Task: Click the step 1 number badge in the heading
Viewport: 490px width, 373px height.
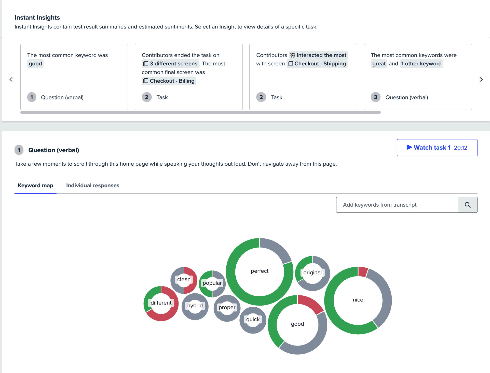Action: pyautogui.click(x=19, y=150)
